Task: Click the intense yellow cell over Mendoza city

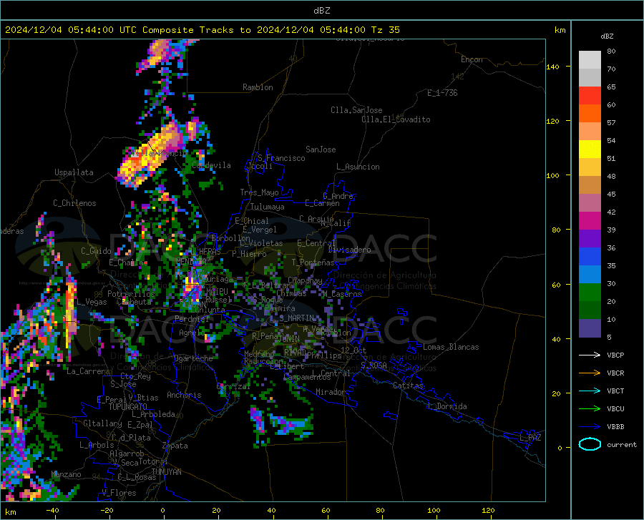Action: [192, 285]
